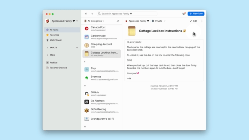
Task: Open the notifications bell icon
Action: pos(184,14)
